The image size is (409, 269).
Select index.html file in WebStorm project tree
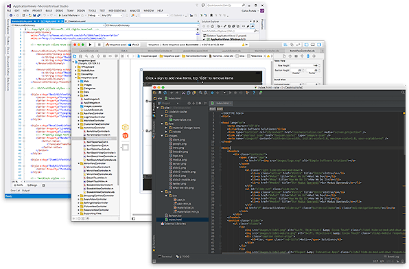tap(182, 220)
